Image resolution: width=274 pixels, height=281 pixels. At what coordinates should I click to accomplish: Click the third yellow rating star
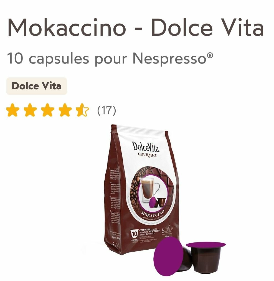(x=47, y=110)
